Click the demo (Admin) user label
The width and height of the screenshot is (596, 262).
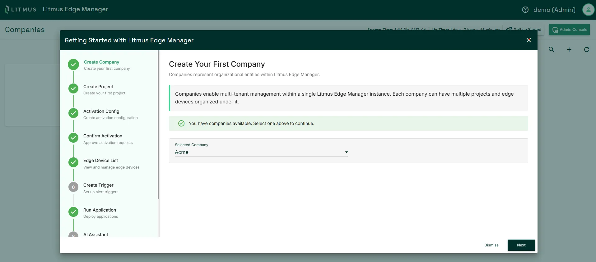(x=554, y=10)
